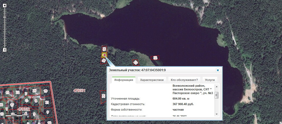Select the Информация tab
282x124 pixels.
124,80
